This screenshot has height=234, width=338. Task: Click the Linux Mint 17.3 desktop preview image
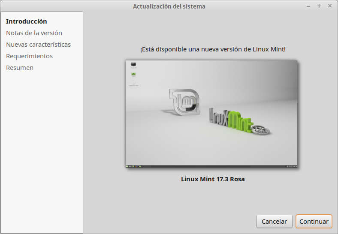pos(211,114)
